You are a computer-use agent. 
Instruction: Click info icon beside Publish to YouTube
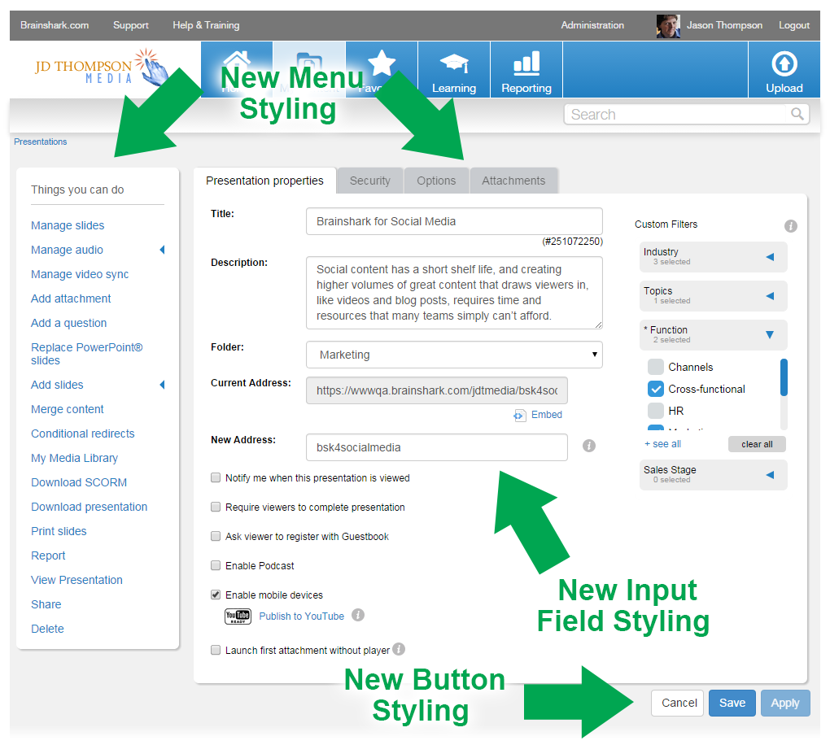click(x=358, y=615)
